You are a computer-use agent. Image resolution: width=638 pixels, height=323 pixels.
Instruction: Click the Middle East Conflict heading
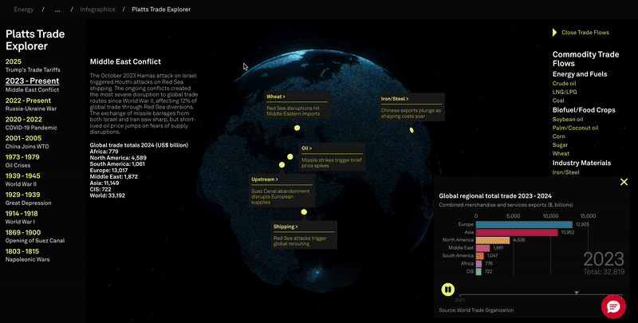[x=125, y=62]
